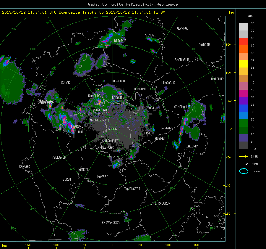The height and width of the screenshot is (249, 266).
Task: Click the JEVARGI city label
Action: pos(182,28)
